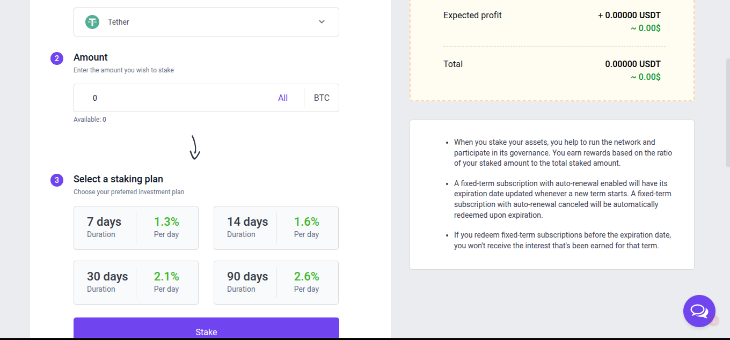This screenshot has width=730, height=340.
Task: Click the 1.3% per day rate
Action: (166, 222)
